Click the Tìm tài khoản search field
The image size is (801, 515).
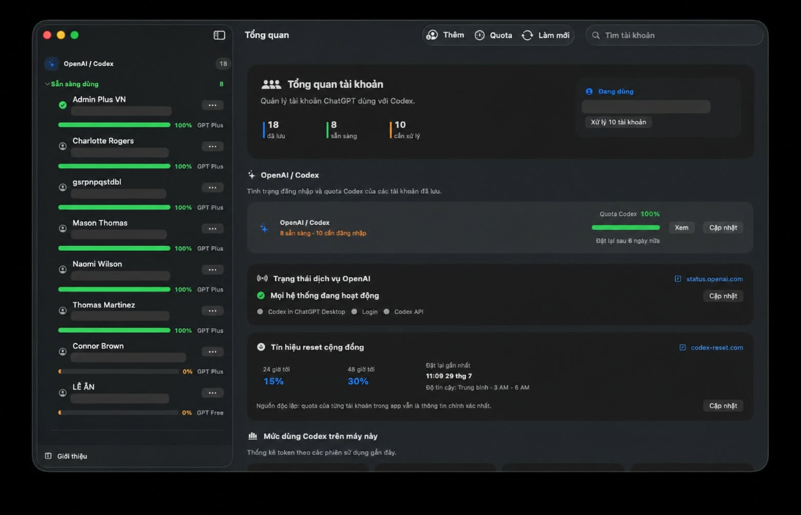pos(674,35)
